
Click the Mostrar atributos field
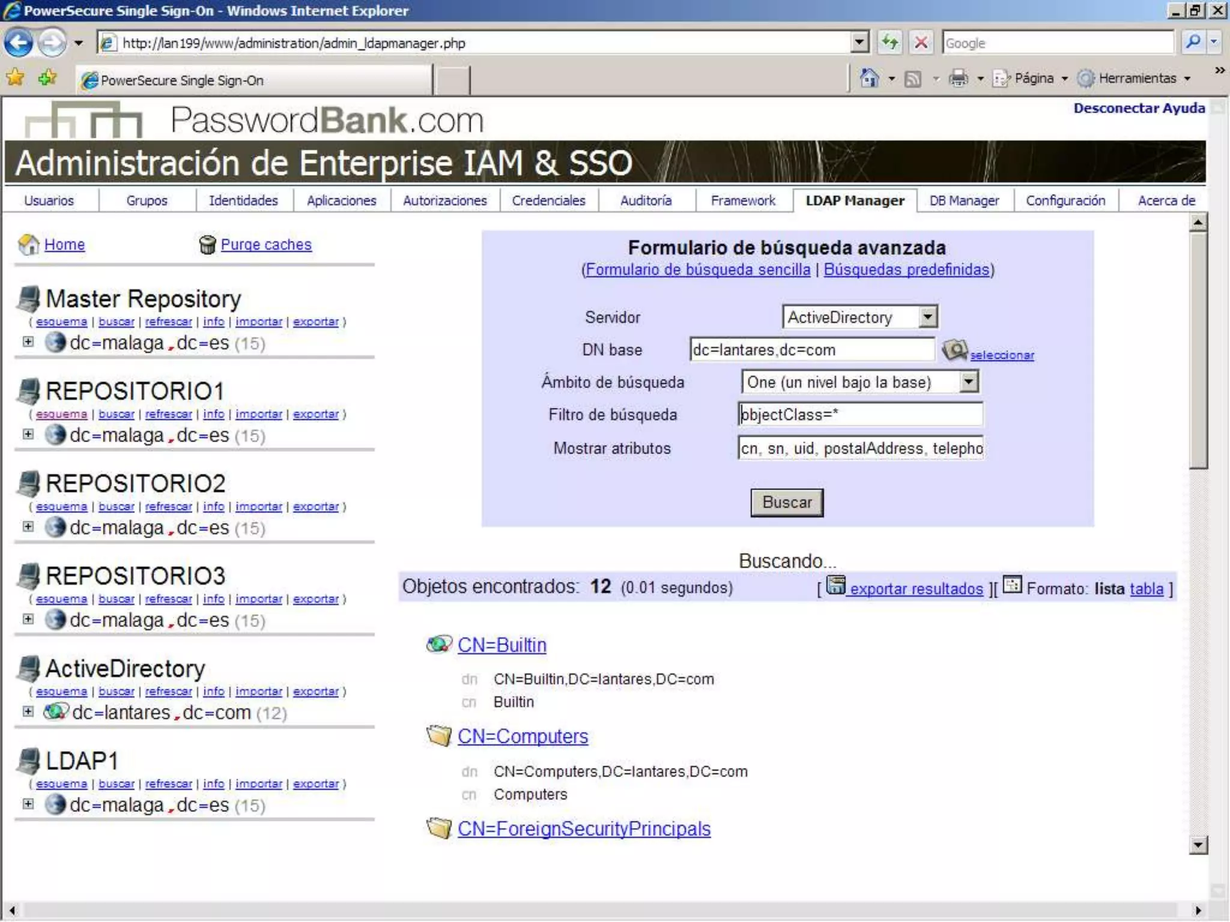coord(860,448)
